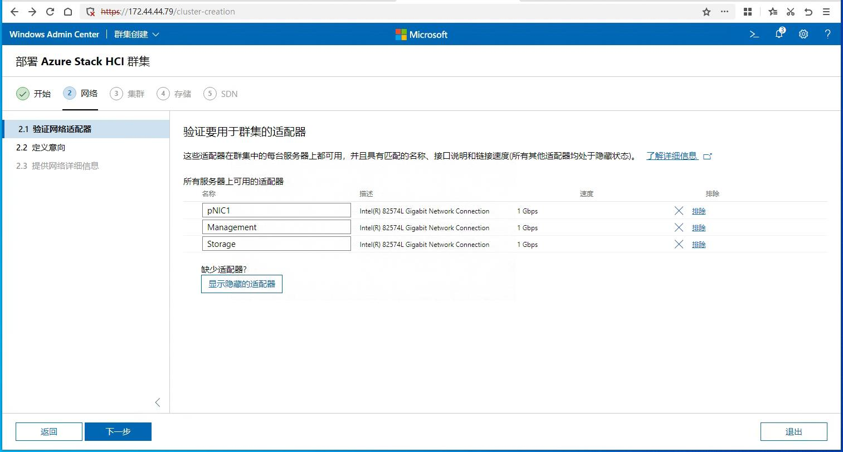
Task: Open the help question mark icon
Action: (x=827, y=34)
